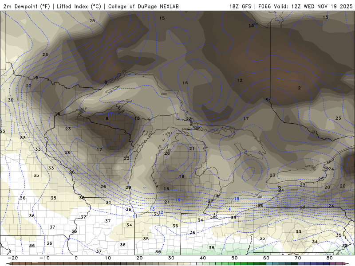This screenshot has height=266, width=355.
Task: Click the blue lifted index label "16"
Action: 177,200
